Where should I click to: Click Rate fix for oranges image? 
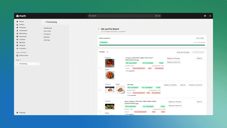[200, 58]
